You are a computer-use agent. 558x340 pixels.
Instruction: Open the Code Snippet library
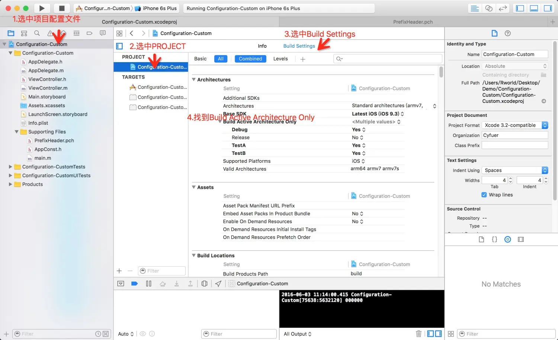point(494,239)
